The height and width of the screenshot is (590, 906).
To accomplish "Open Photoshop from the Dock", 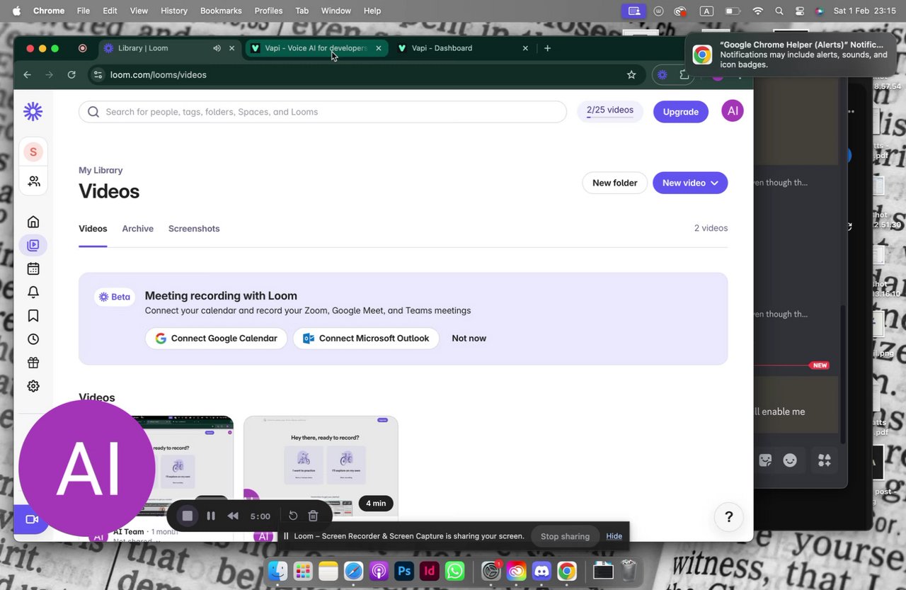I will pos(404,571).
